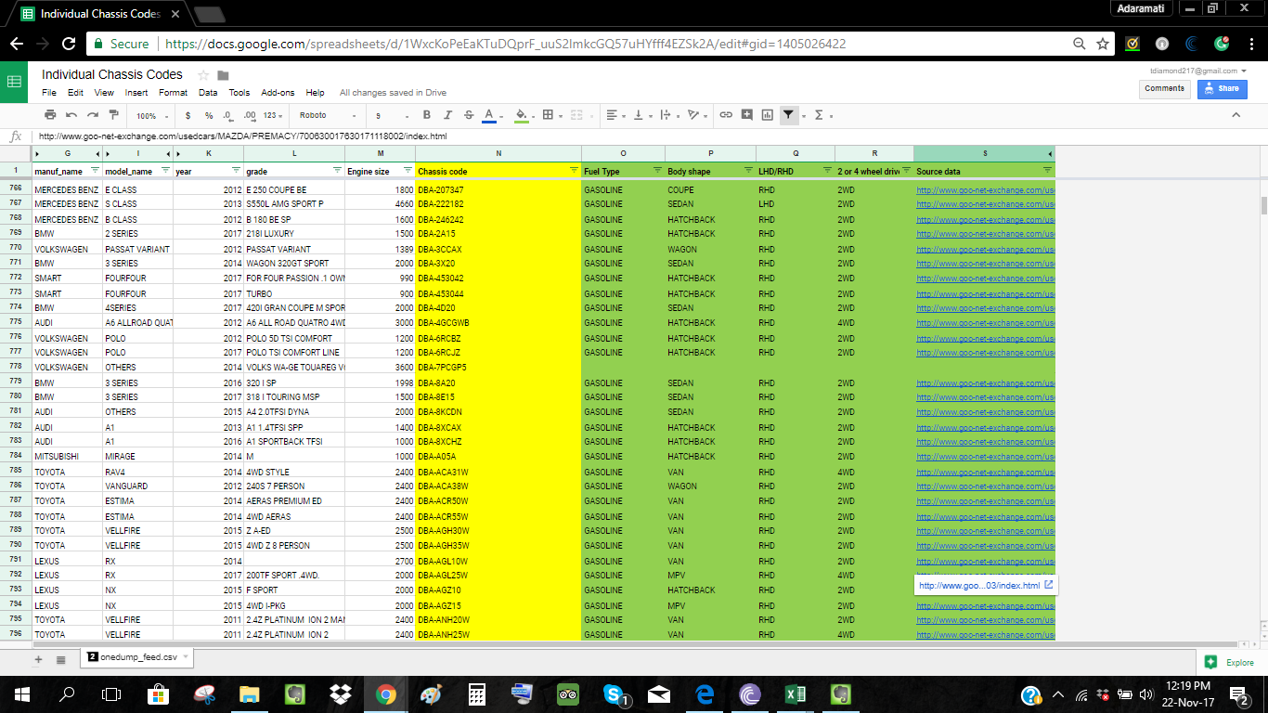This screenshot has width=1268, height=713.
Task: Toggle strikethrough formatting
Action: 468,115
